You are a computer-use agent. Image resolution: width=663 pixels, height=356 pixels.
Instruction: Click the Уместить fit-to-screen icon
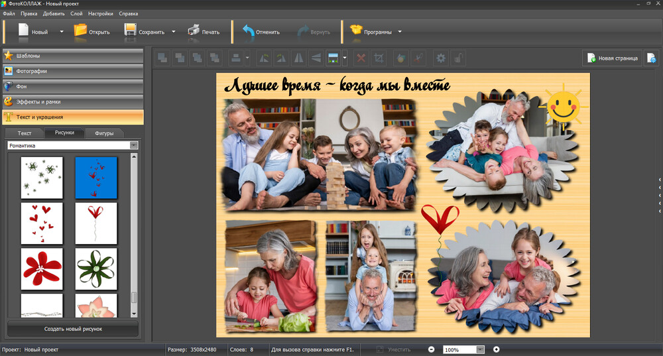click(x=380, y=349)
